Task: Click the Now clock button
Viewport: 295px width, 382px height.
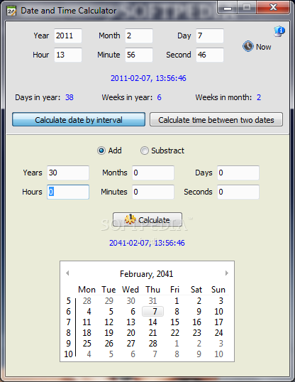Action: (x=257, y=46)
